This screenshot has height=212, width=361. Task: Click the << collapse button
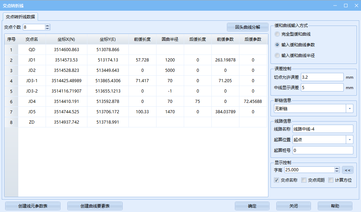tap(348, 170)
